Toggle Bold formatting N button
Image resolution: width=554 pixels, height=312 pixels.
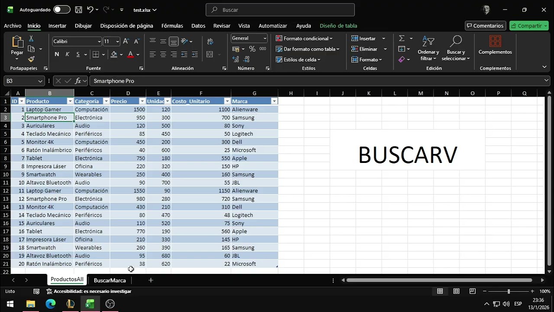[57, 55]
